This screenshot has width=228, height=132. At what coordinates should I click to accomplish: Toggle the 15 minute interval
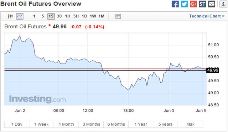(x=51, y=16)
